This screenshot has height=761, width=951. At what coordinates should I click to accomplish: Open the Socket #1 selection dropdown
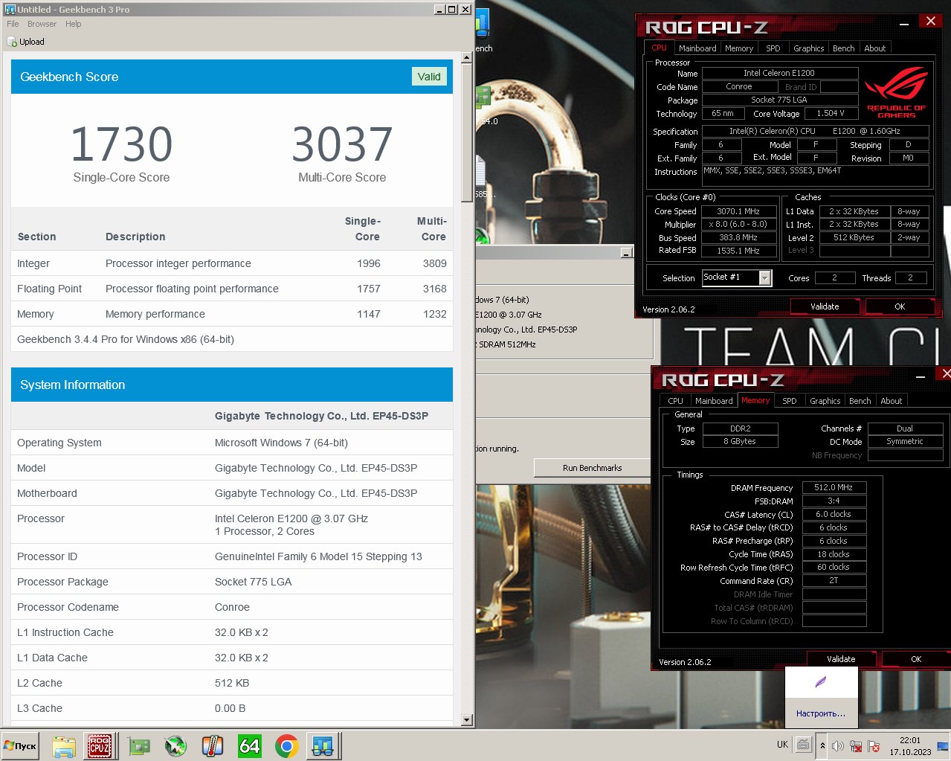pos(765,277)
